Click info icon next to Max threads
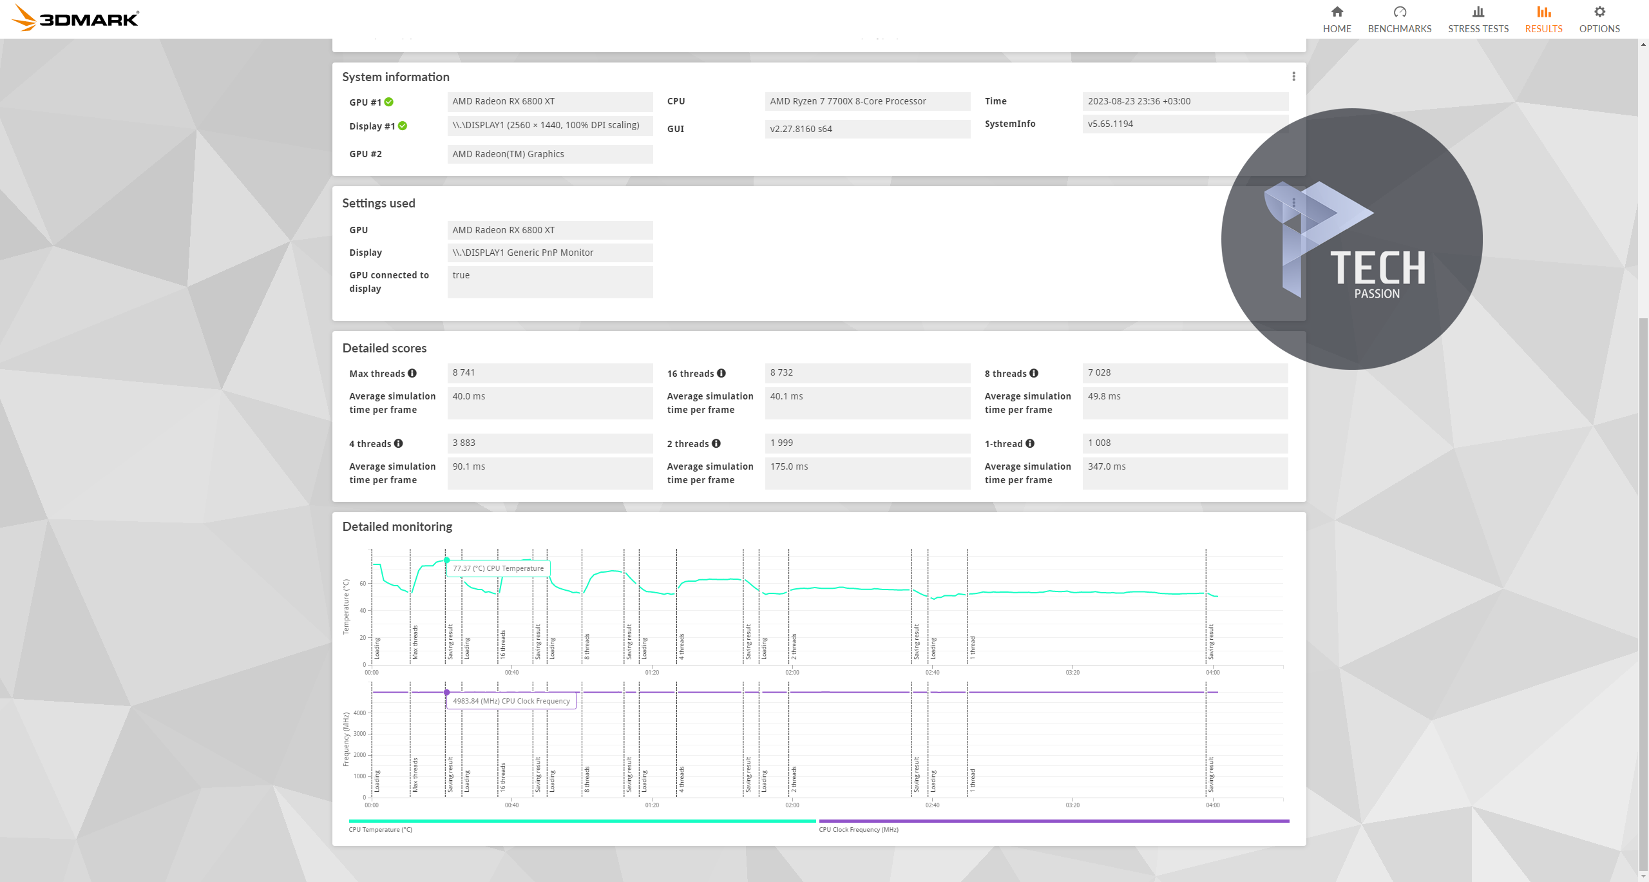This screenshot has height=882, width=1649. tap(412, 373)
